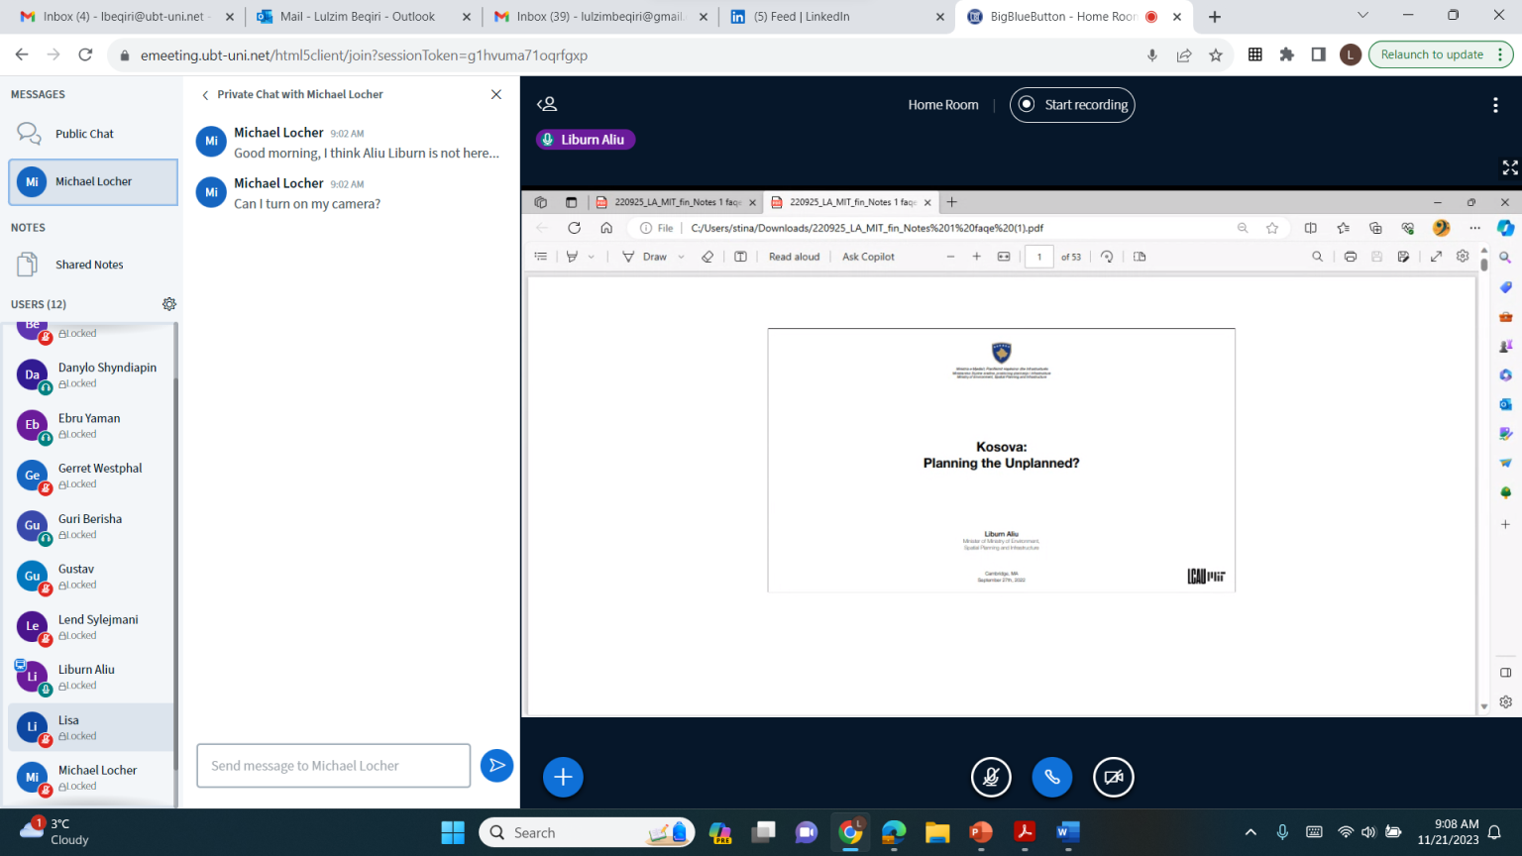Click the fullscreen expand icon for presentation
1522x856 pixels.
(1509, 167)
